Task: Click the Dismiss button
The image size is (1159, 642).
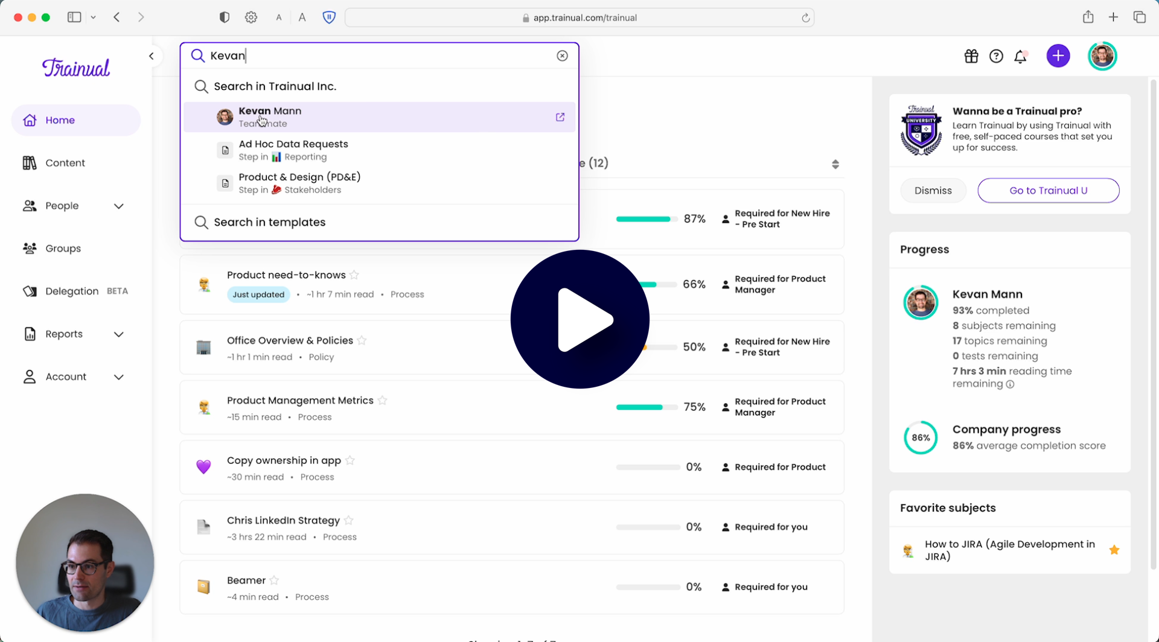Action: tap(933, 190)
